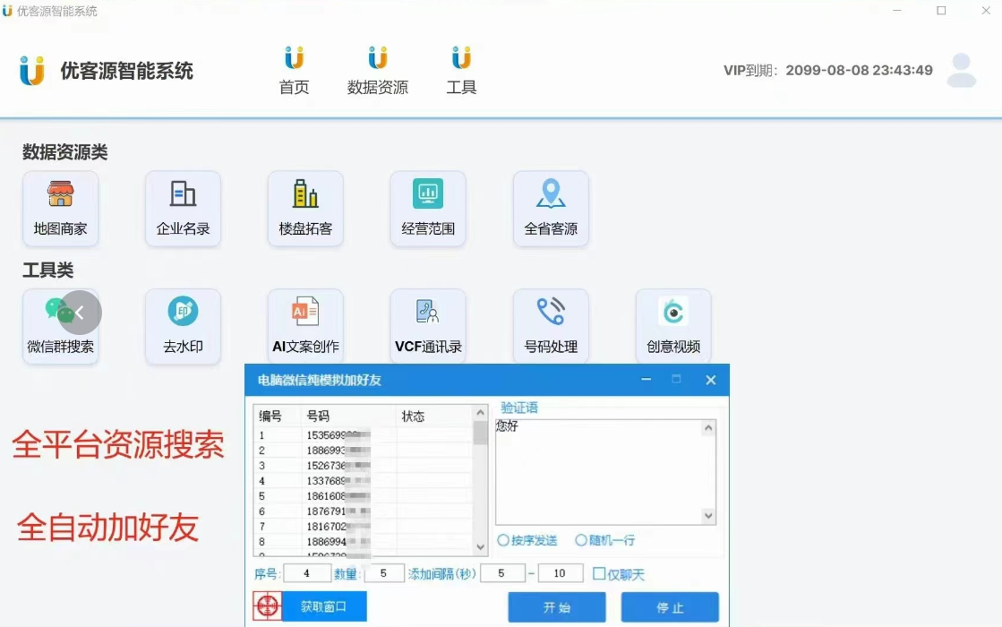
Task: Select the 随机一行 radio option
Action: (x=581, y=540)
